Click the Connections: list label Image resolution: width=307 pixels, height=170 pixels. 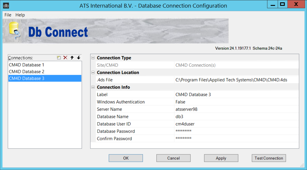point(20,58)
